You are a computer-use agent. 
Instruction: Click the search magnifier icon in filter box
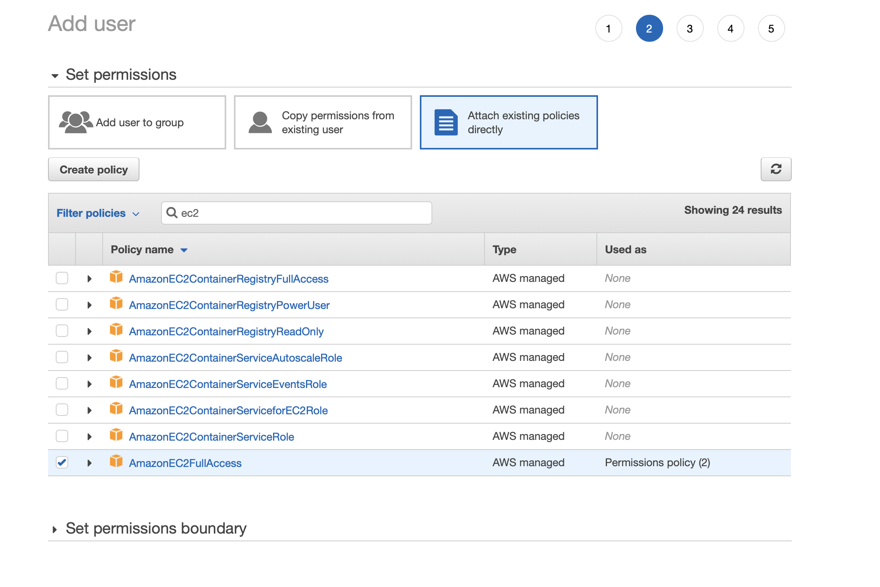tap(172, 213)
